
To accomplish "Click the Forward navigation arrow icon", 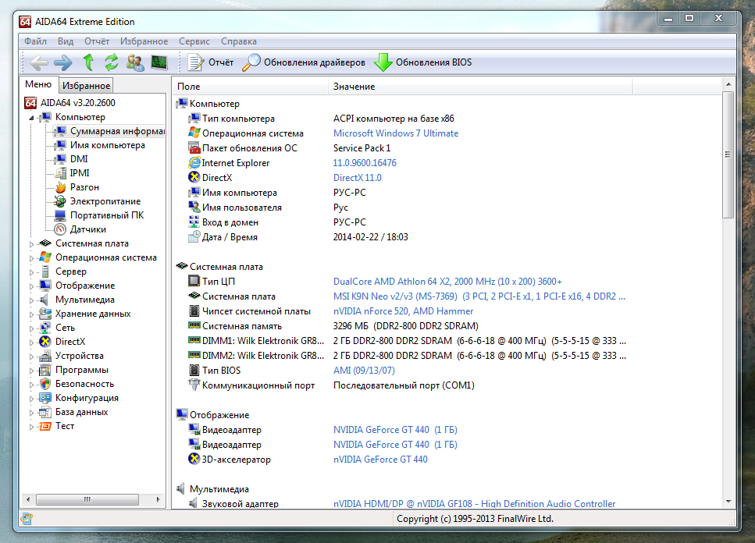I will [x=63, y=62].
